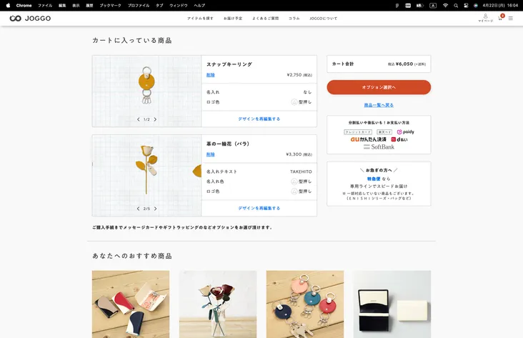Show previous image of leather rose

pos(138,209)
